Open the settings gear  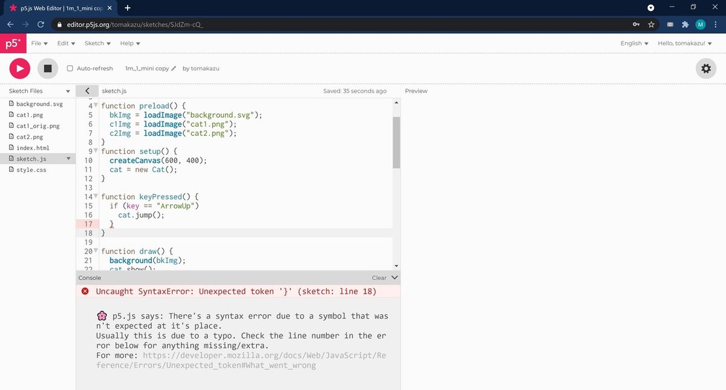point(706,68)
